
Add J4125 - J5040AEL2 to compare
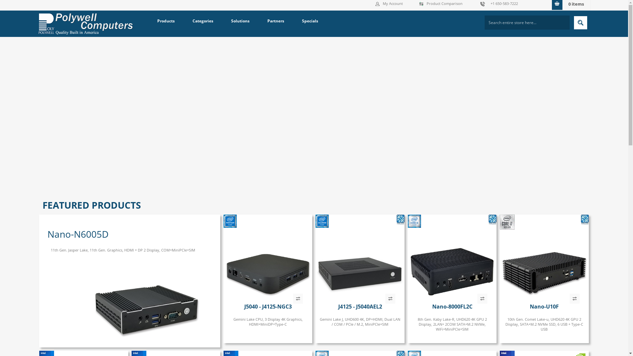click(390, 299)
